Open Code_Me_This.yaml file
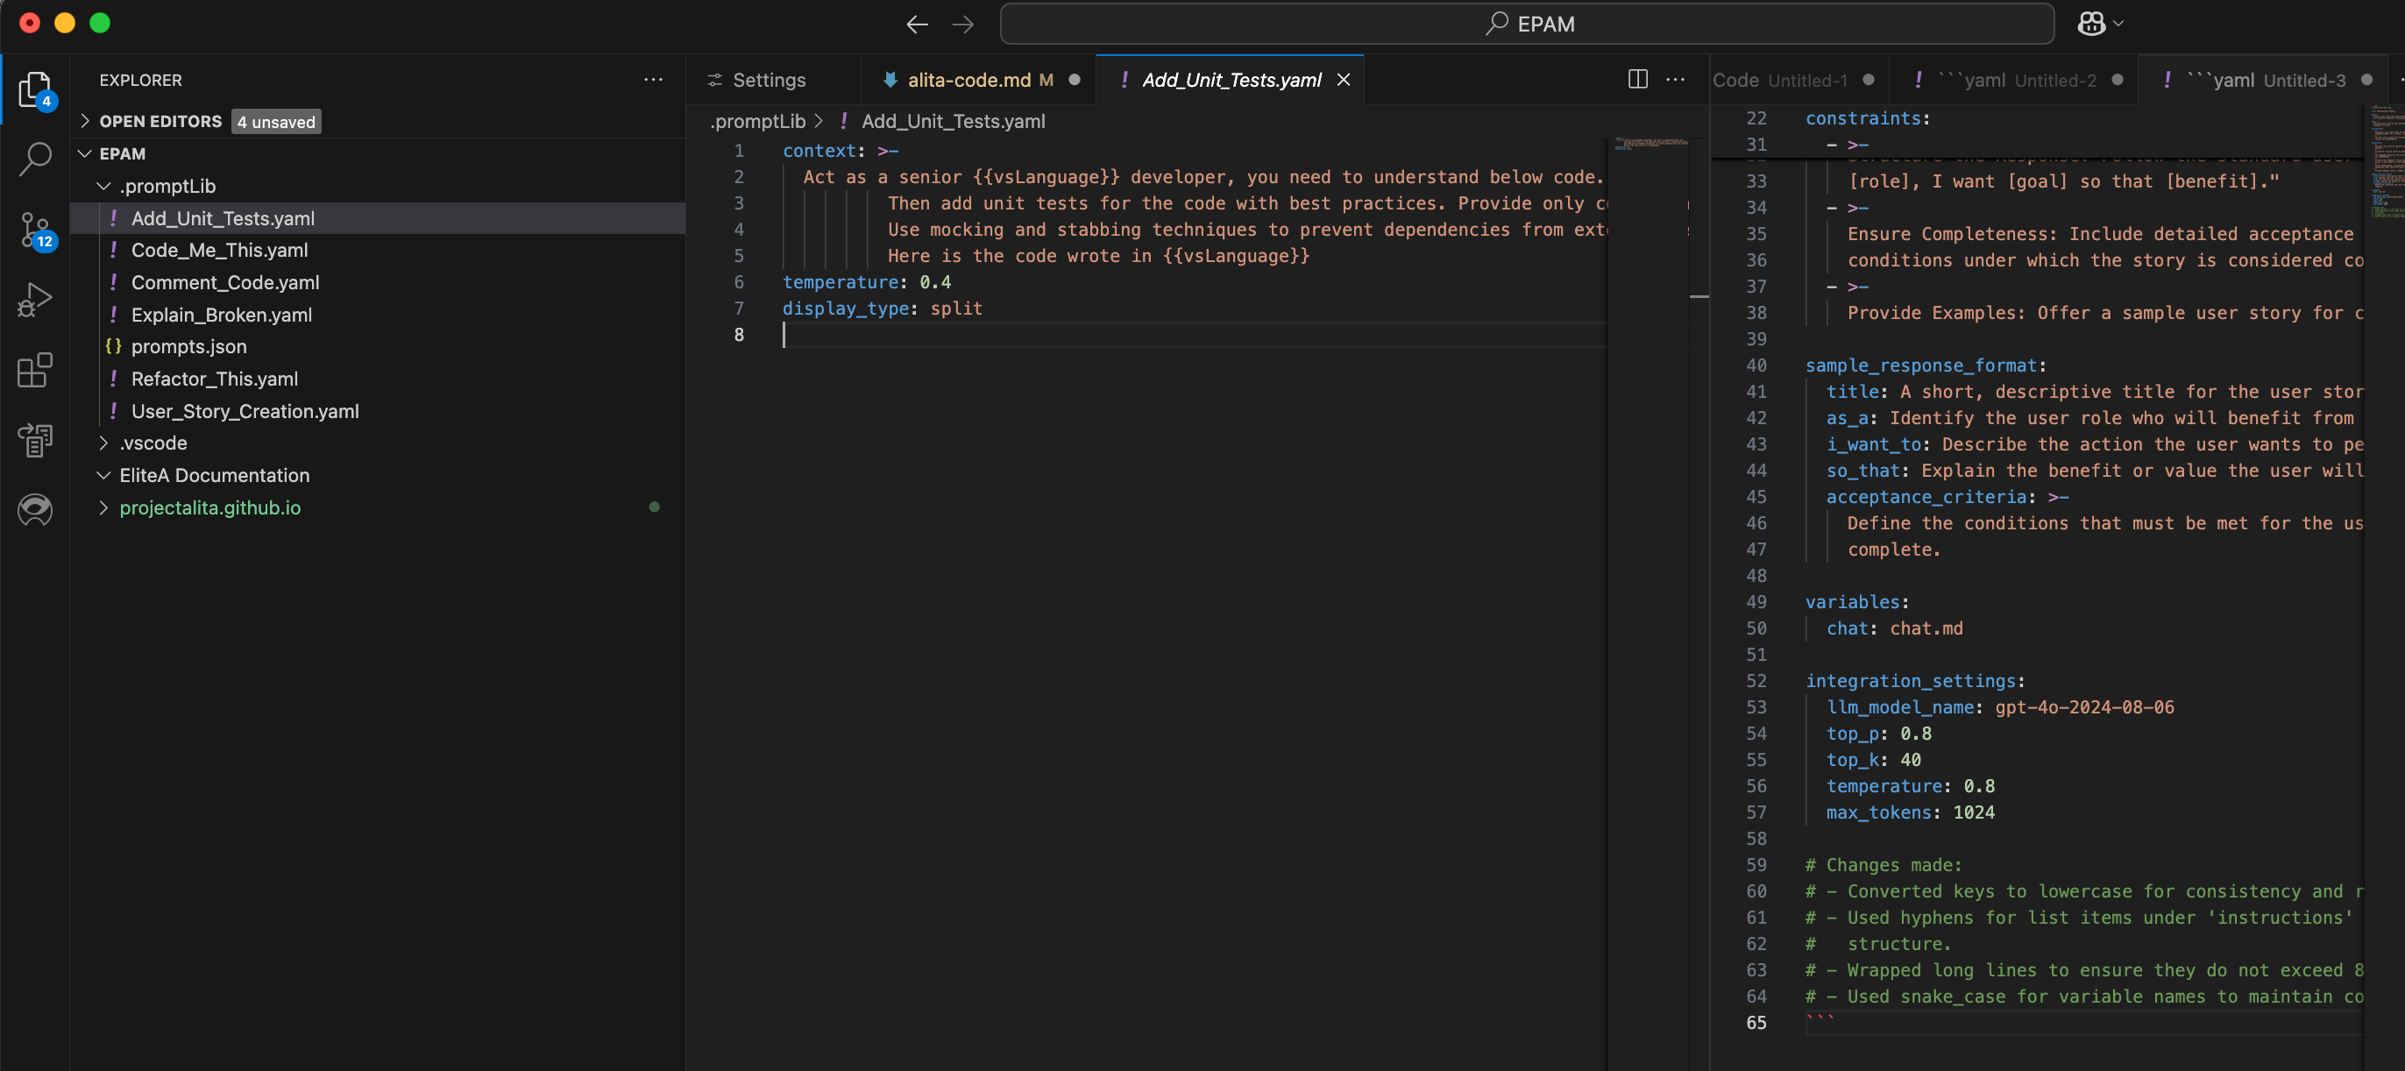Viewport: 2405px width, 1071px height. click(x=378, y=251)
